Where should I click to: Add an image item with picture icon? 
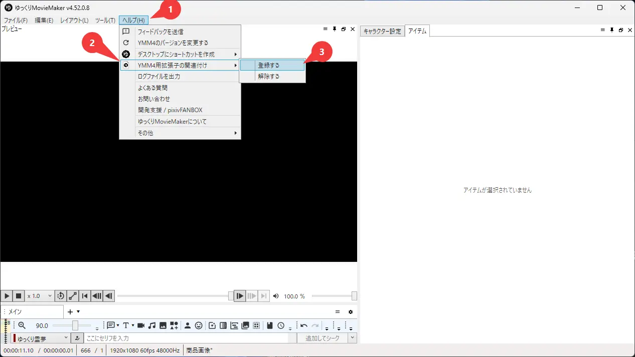tap(163, 325)
